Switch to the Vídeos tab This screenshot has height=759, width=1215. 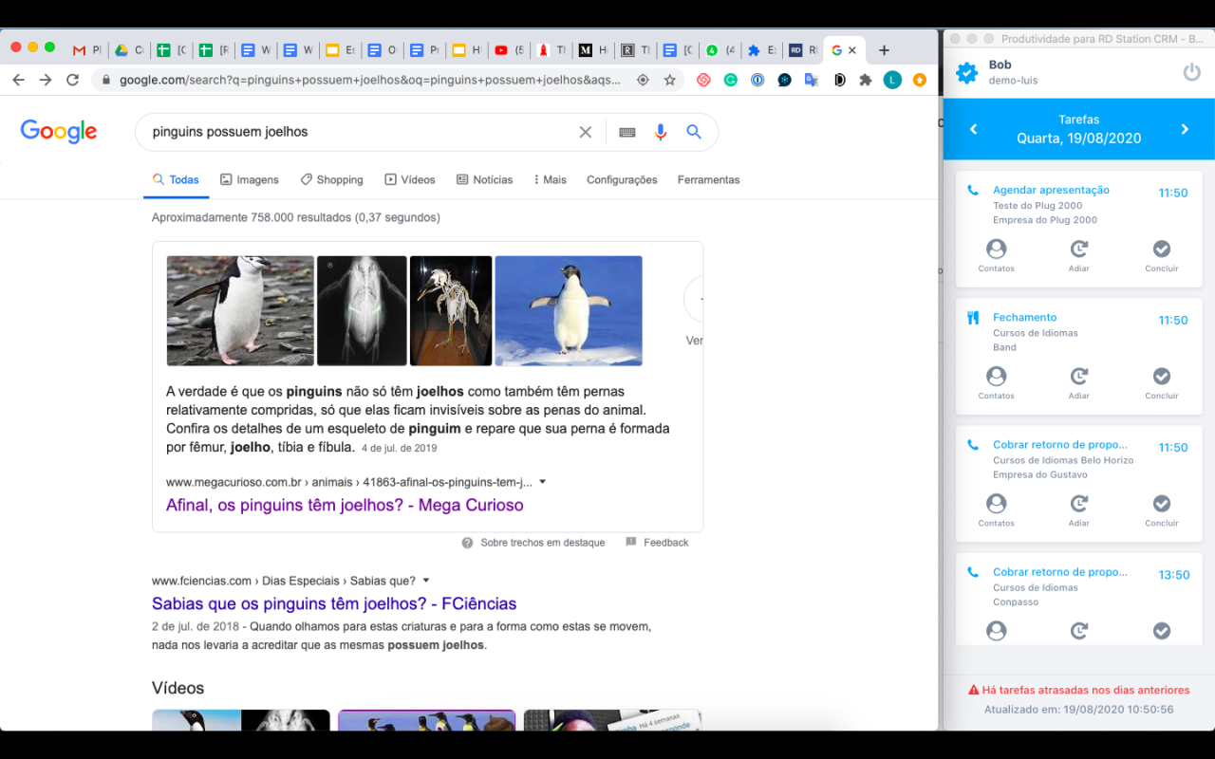click(x=410, y=179)
